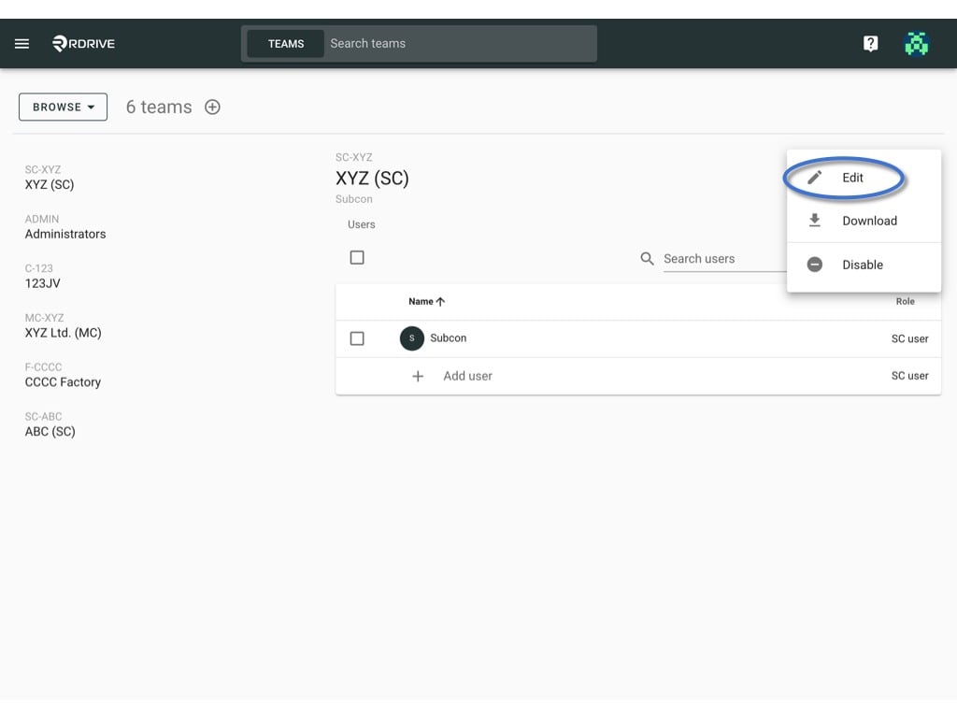The image size is (957, 718).
Task: Click the 6 teams count label
Action: click(x=159, y=107)
